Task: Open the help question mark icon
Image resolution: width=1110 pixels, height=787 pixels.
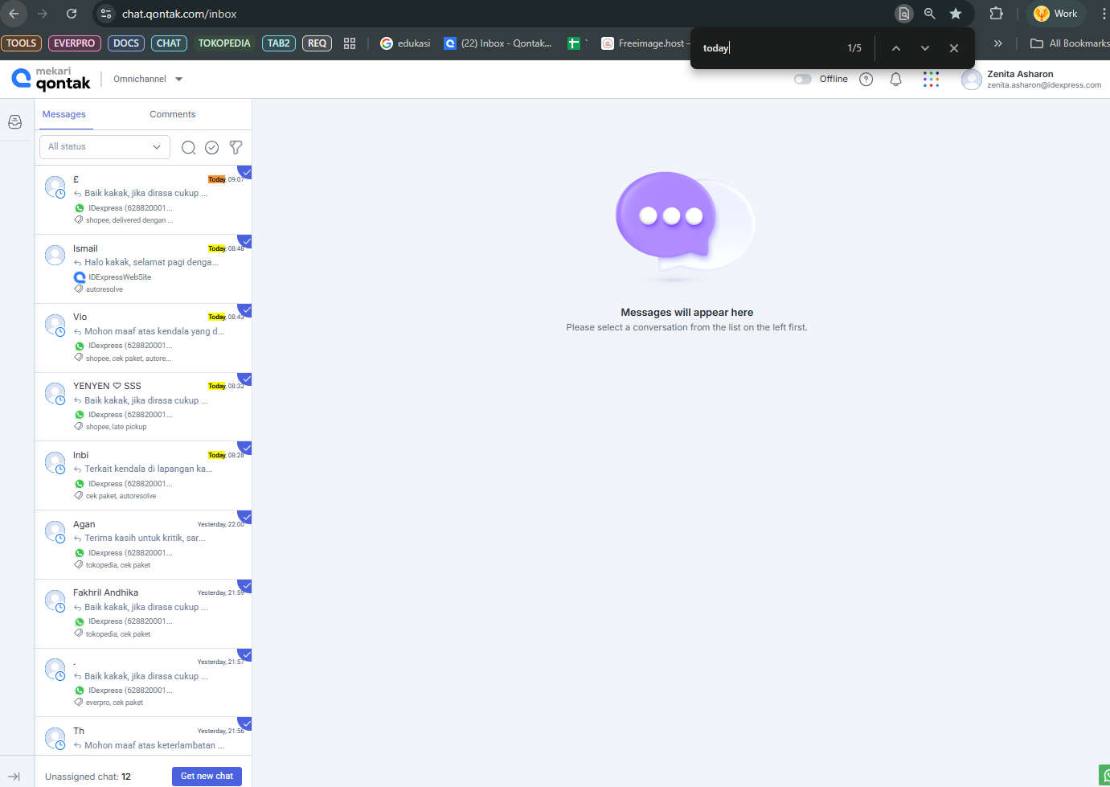Action: pyautogui.click(x=866, y=79)
